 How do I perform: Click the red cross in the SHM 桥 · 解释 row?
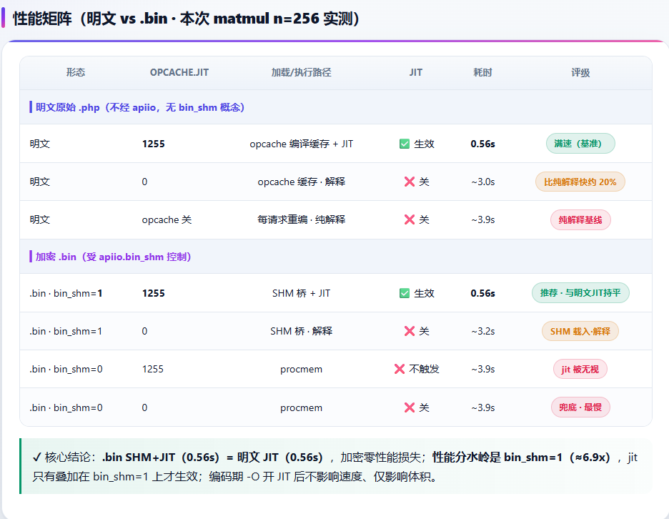409,331
